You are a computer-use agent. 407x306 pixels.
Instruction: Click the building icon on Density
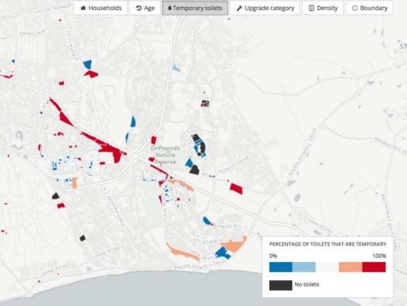311,8
